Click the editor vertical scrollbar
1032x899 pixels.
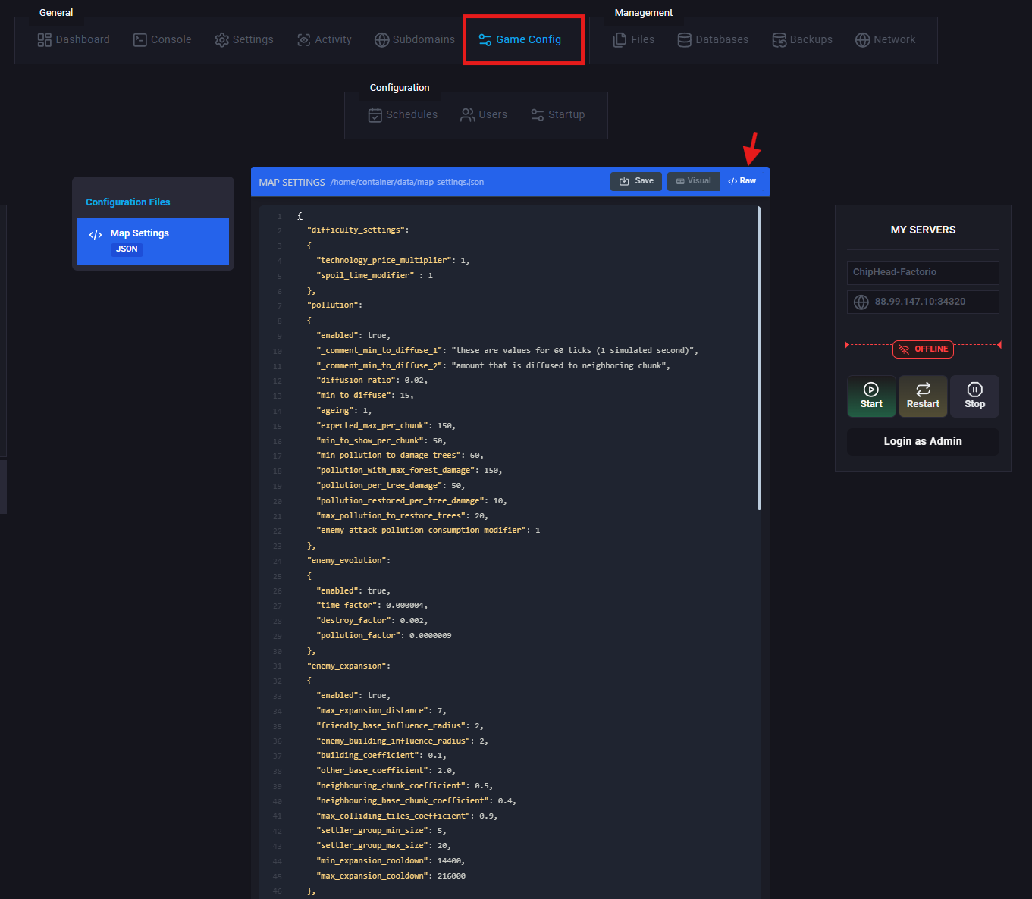[x=759, y=359]
